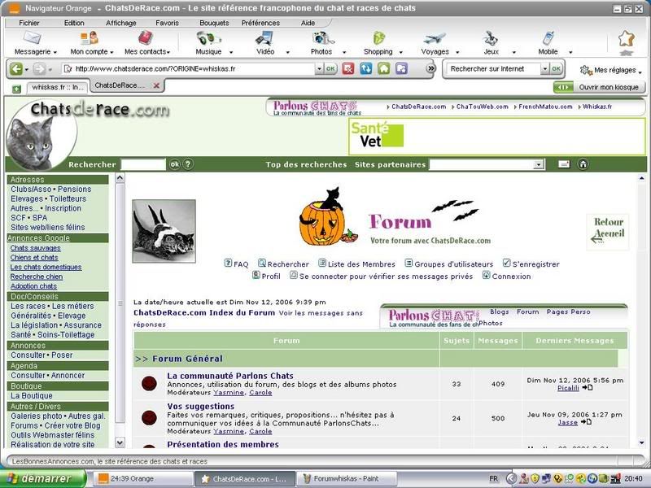Open the Fichier menu
The width and height of the screenshot is (651, 488).
pyautogui.click(x=29, y=24)
